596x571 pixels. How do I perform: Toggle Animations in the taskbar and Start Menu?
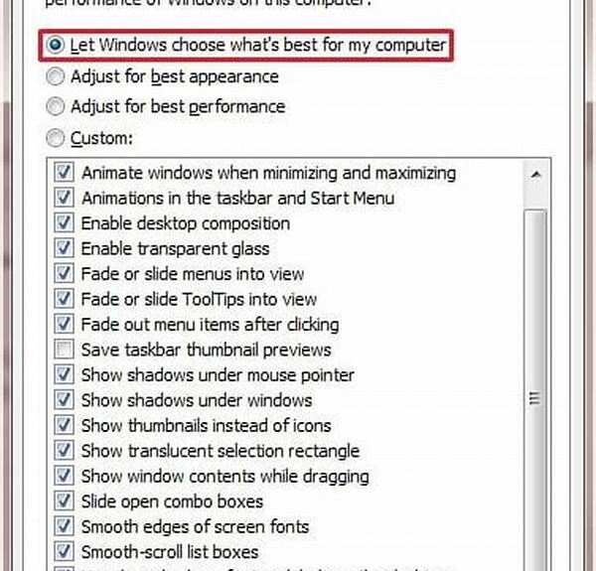(65, 198)
